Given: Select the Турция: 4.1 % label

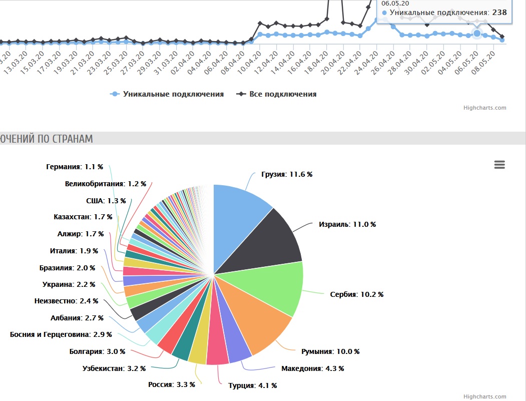Looking at the screenshot, I should 253,385.
